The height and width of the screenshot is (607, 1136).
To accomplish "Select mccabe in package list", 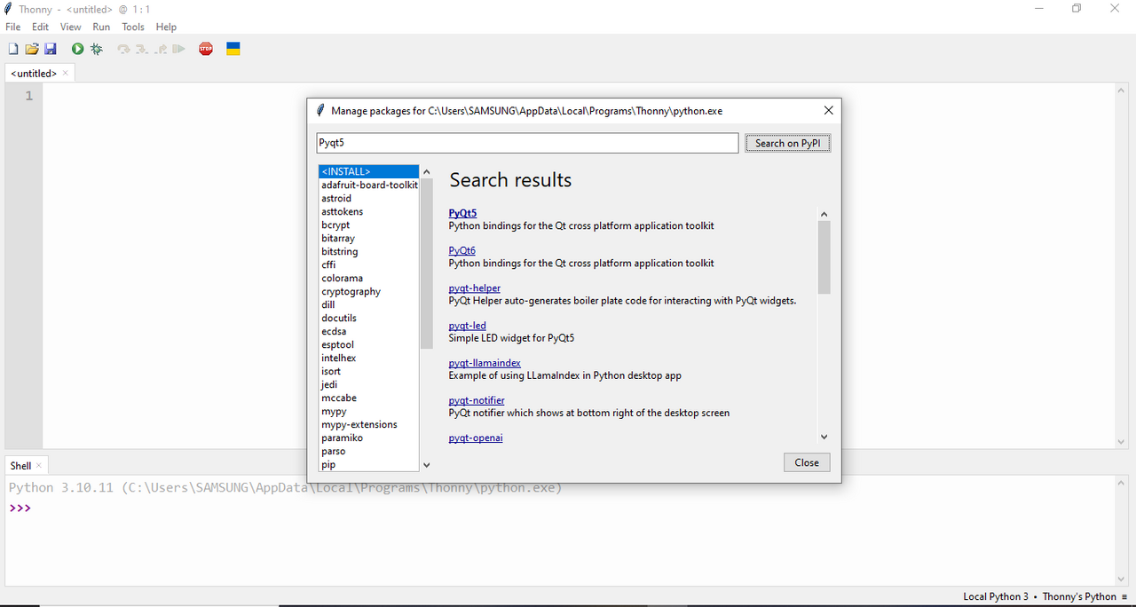I will (368, 398).
